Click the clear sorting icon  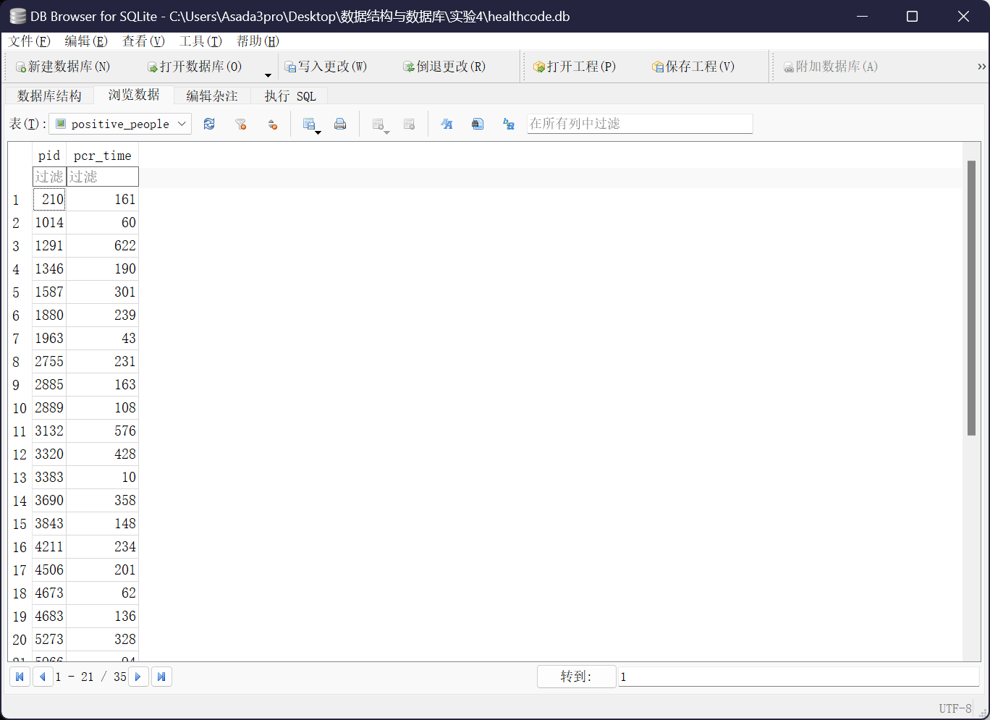(273, 124)
